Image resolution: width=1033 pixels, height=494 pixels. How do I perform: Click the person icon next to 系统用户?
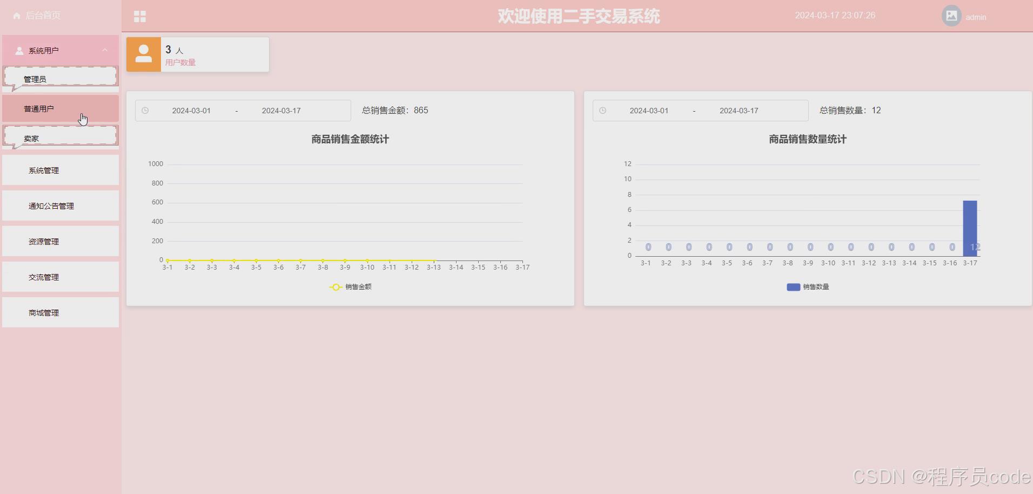(19, 50)
